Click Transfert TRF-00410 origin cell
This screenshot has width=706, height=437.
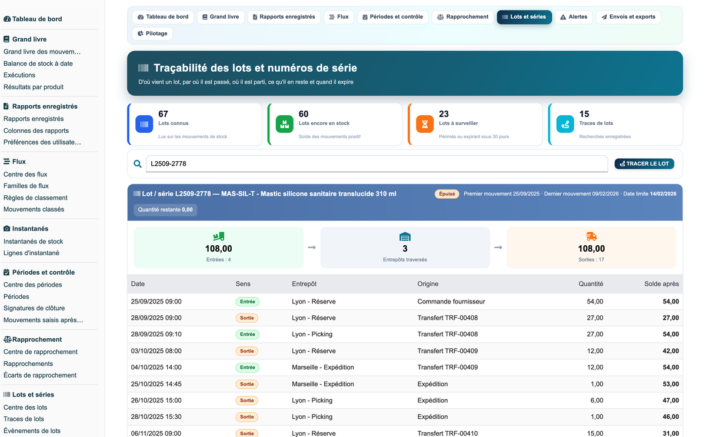click(x=448, y=433)
